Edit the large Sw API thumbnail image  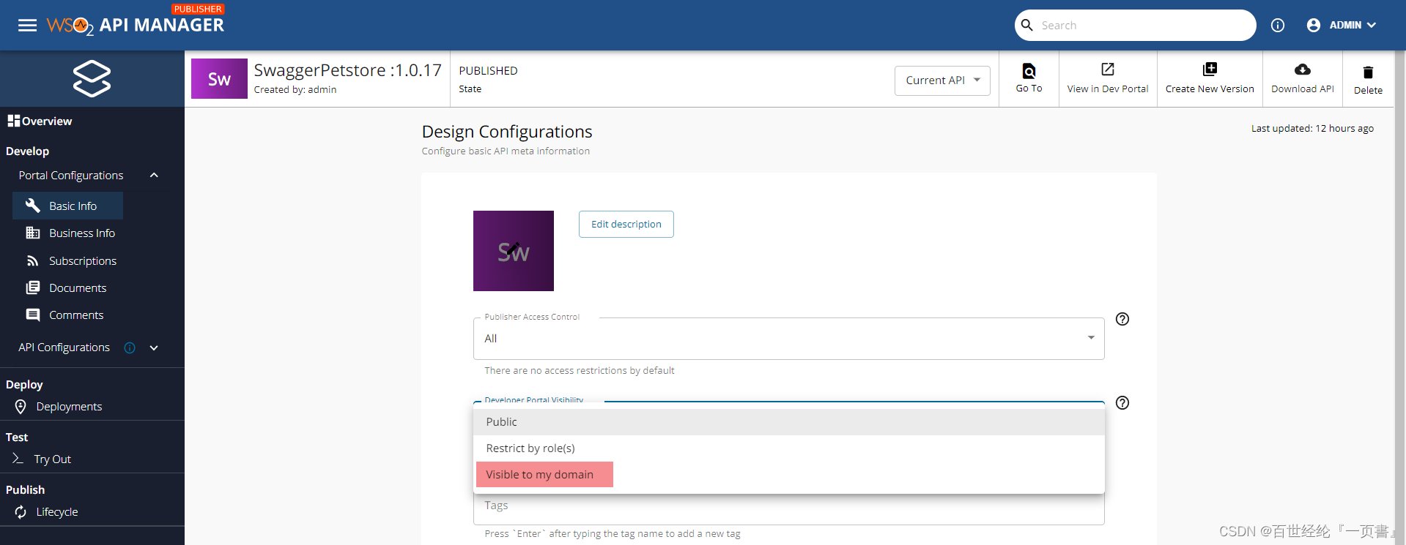coord(514,251)
